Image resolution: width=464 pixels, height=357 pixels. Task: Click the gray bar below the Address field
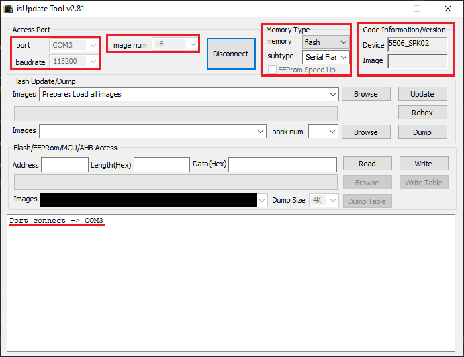coord(176,183)
